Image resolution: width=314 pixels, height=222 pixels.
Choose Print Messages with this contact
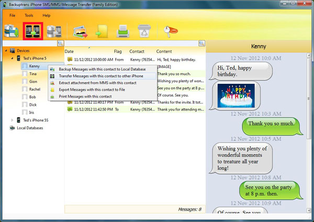(x=103, y=96)
